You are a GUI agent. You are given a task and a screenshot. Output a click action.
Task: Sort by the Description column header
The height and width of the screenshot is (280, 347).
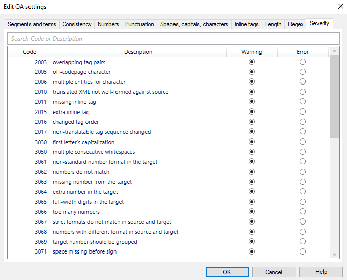coord(138,52)
